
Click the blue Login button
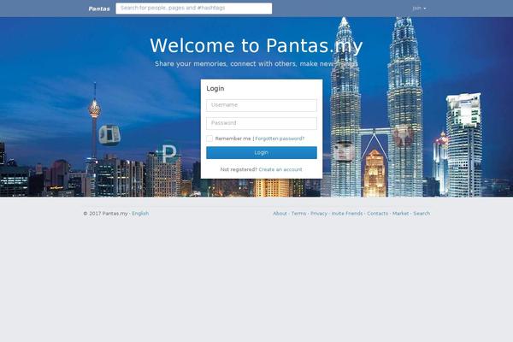(x=262, y=152)
